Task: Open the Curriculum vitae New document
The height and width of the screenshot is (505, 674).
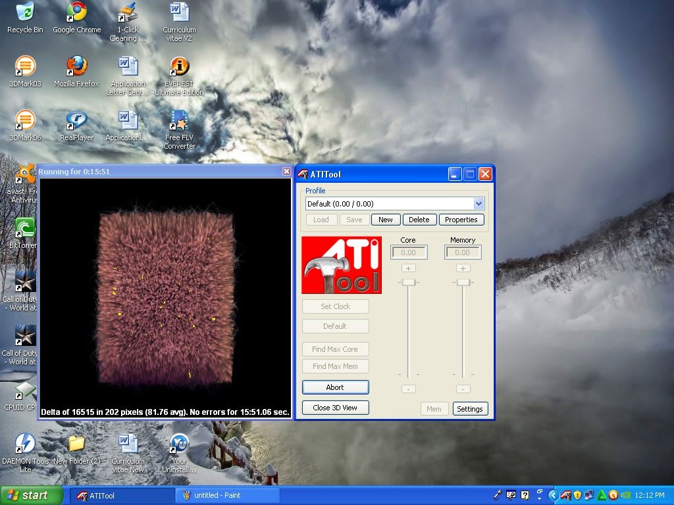Action: click(128, 452)
